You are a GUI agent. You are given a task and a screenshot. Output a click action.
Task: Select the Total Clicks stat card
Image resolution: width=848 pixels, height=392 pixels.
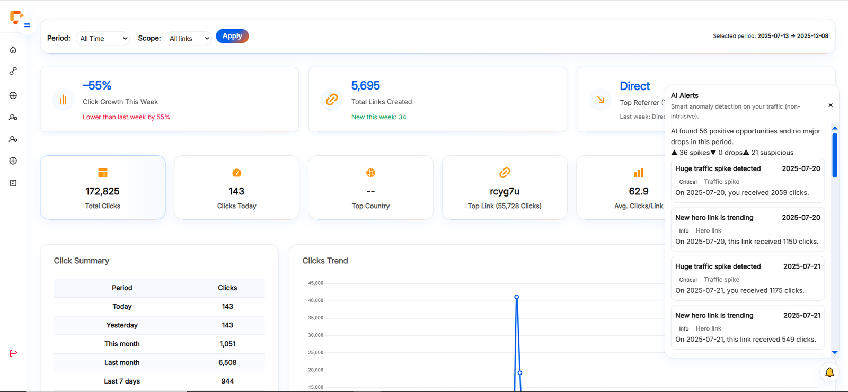click(x=103, y=187)
